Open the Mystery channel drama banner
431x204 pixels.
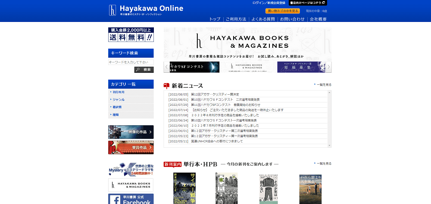coord(131,170)
